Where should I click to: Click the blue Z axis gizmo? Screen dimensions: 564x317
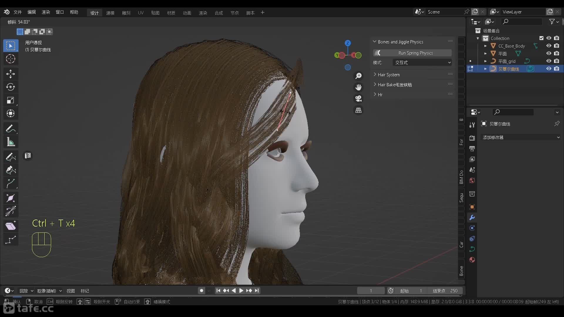coord(348,43)
